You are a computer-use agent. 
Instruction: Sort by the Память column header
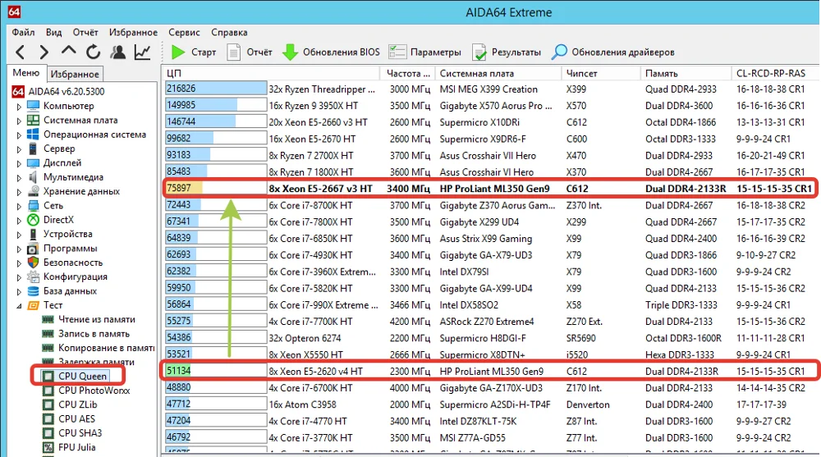point(686,73)
